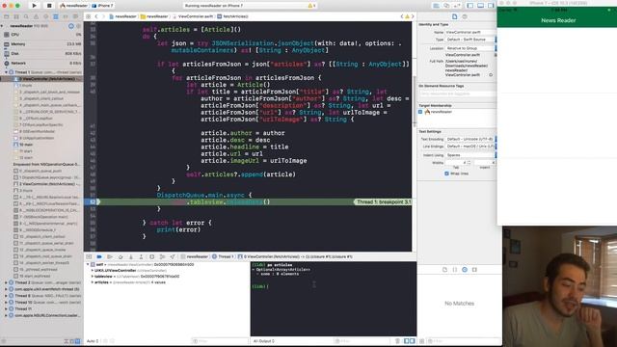Open the All Output console dropdown
The height and width of the screenshot is (347, 617).
coord(264,341)
